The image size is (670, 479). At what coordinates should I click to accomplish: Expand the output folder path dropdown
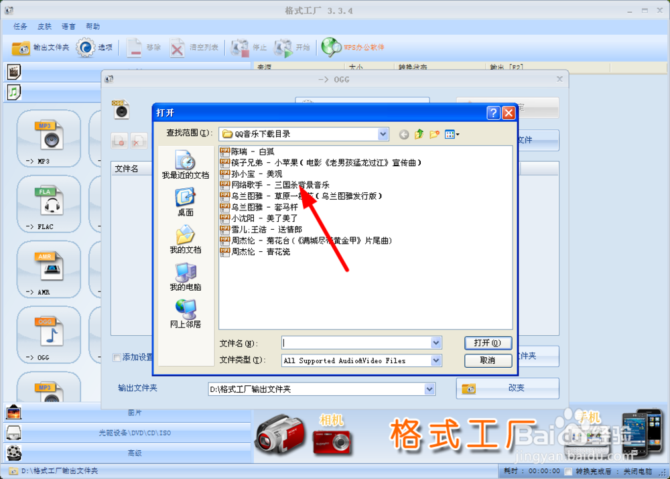[x=429, y=389]
